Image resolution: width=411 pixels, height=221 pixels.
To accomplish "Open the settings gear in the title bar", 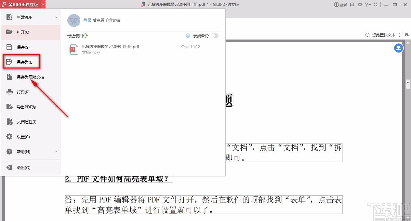I will click(x=360, y=5).
